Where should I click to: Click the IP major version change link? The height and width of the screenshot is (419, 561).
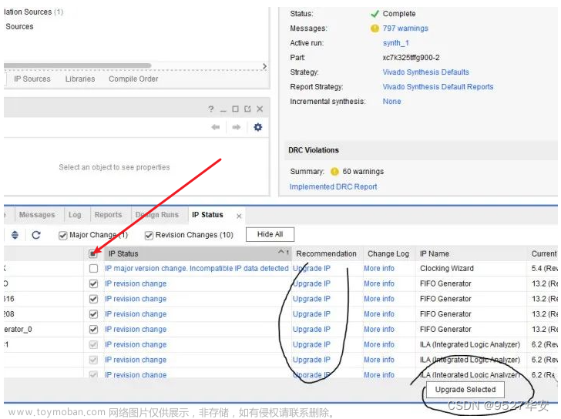click(197, 268)
